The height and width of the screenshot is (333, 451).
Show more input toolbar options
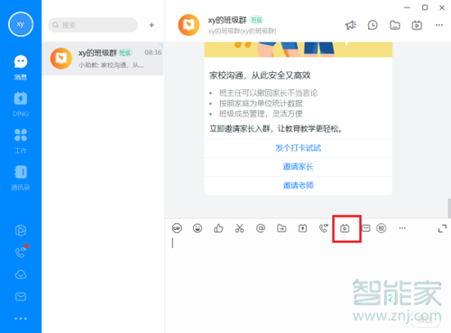pos(402,228)
